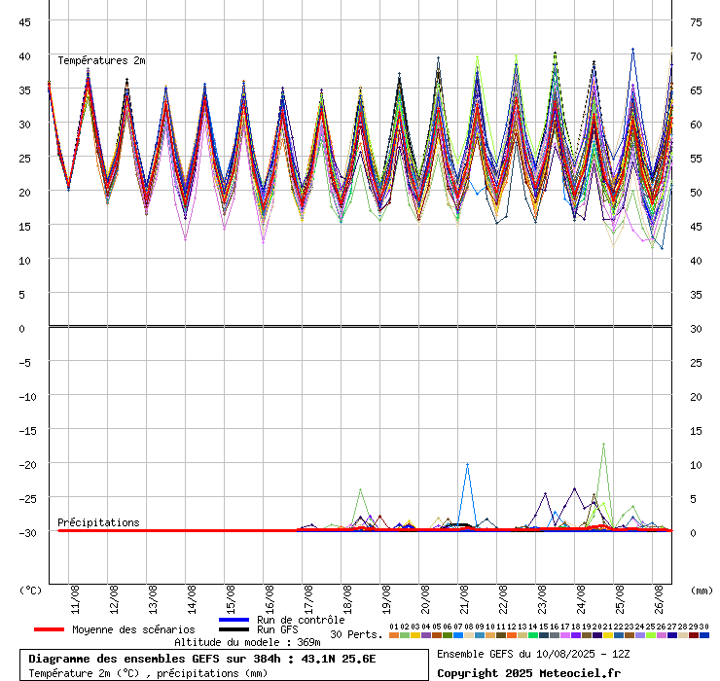This screenshot has height=681, width=720.
Task: Click the 24/08 date label on the axis
Action: click(x=581, y=599)
